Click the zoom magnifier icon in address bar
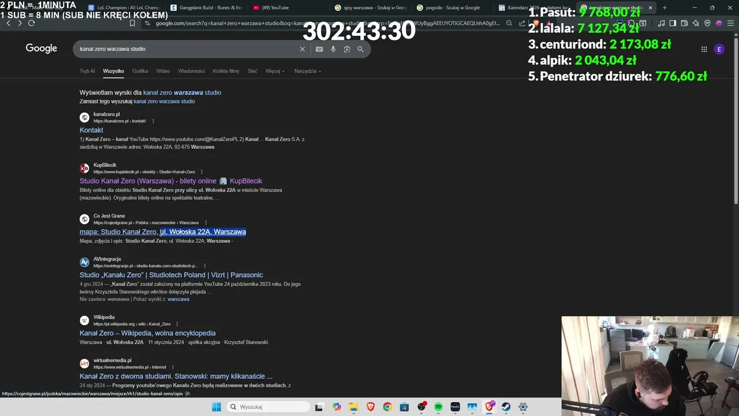 (509, 23)
